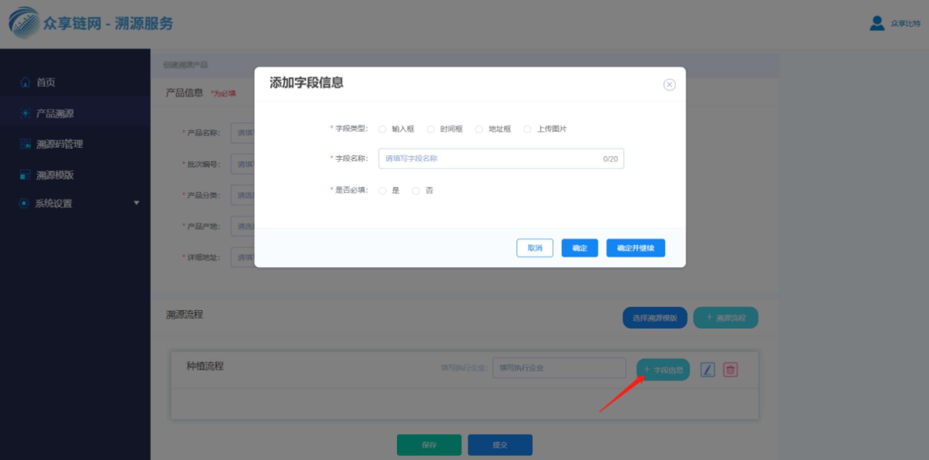The width and height of the screenshot is (929, 460).
Task: Click the 溯源模版 template icon
Action: point(25,175)
